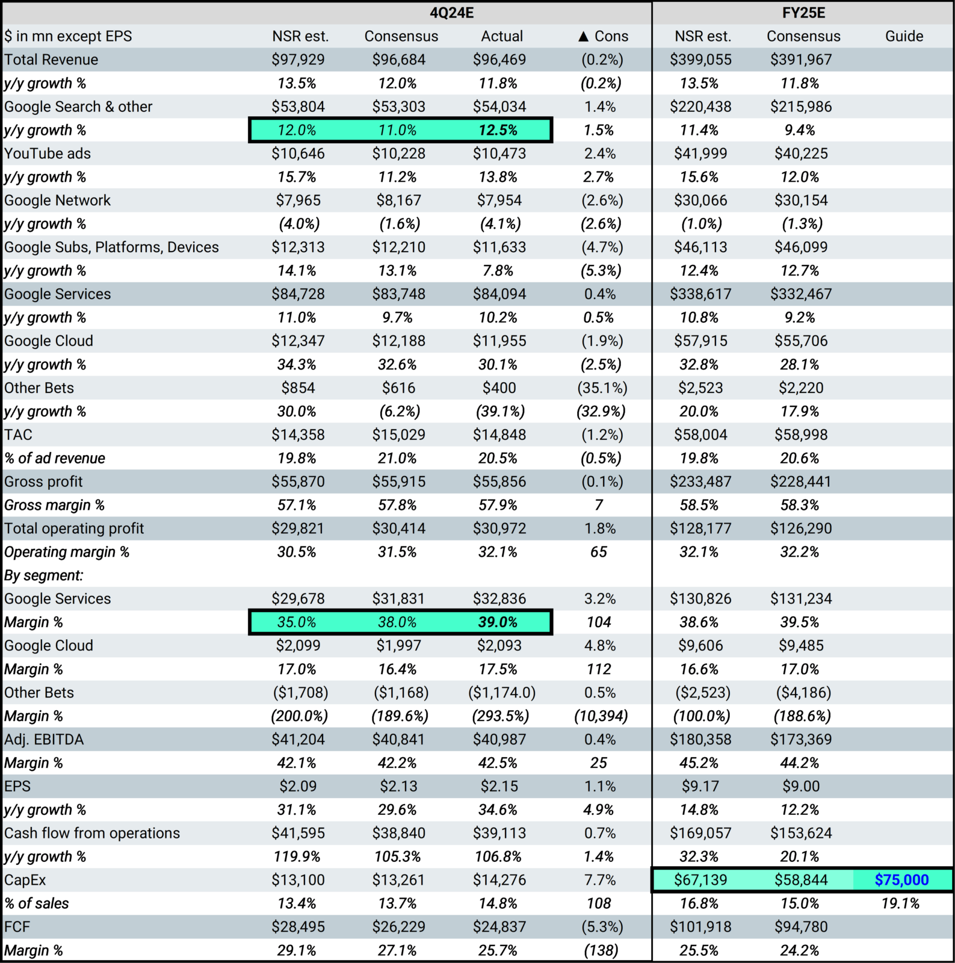The width and height of the screenshot is (955, 963).
Task: Click the 17.5% Cloud margin cell
Action: [498, 669]
